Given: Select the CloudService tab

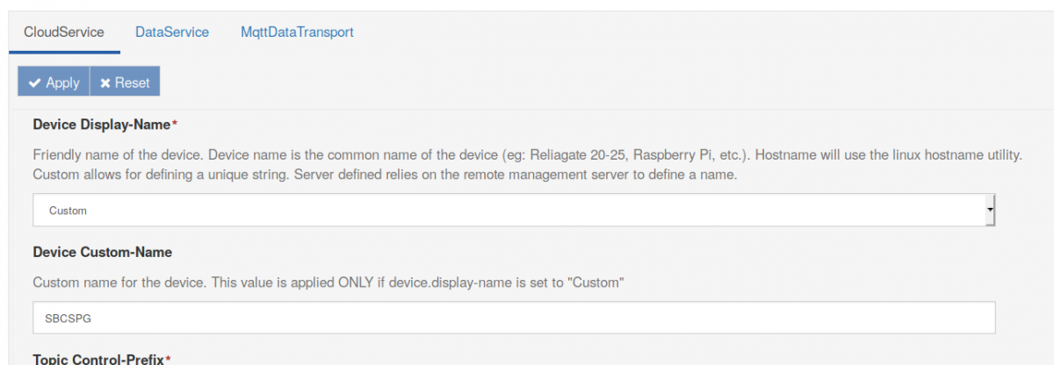Looking at the screenshot, I should point(64,32).
